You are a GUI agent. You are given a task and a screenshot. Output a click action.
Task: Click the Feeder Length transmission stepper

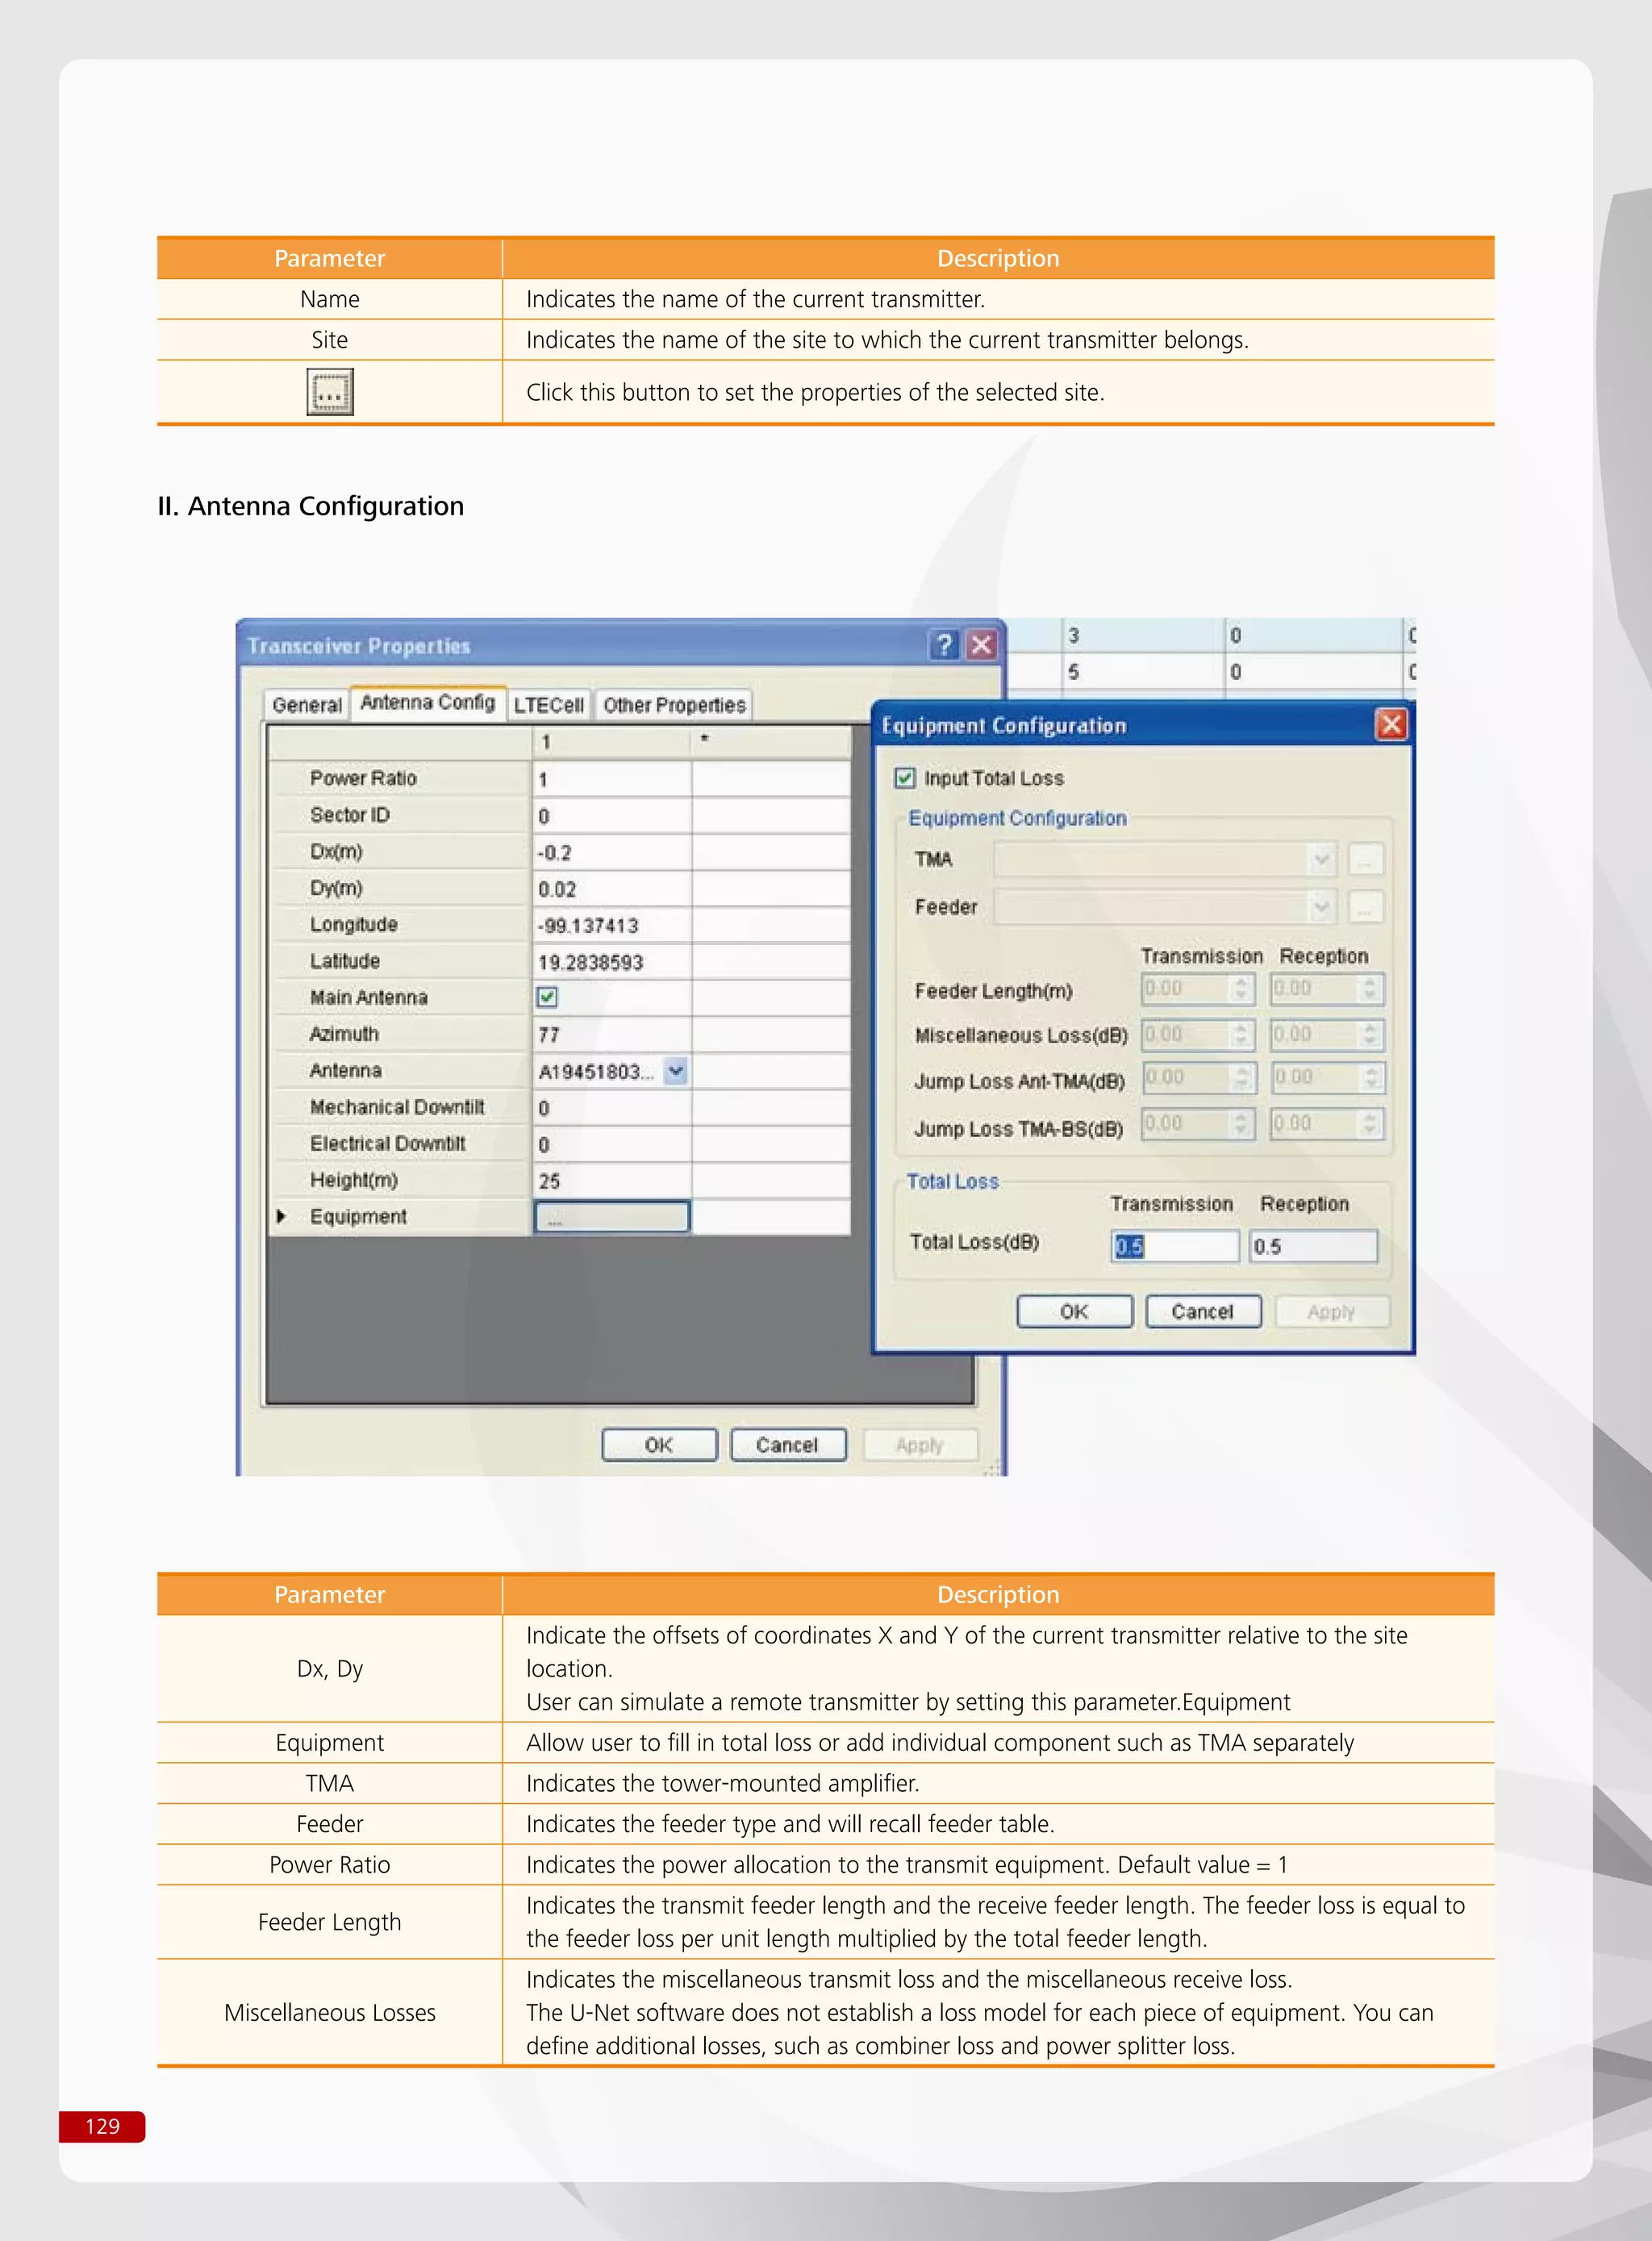point(1240,989)
